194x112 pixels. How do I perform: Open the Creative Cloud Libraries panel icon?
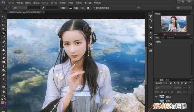[x=151, y=51]
